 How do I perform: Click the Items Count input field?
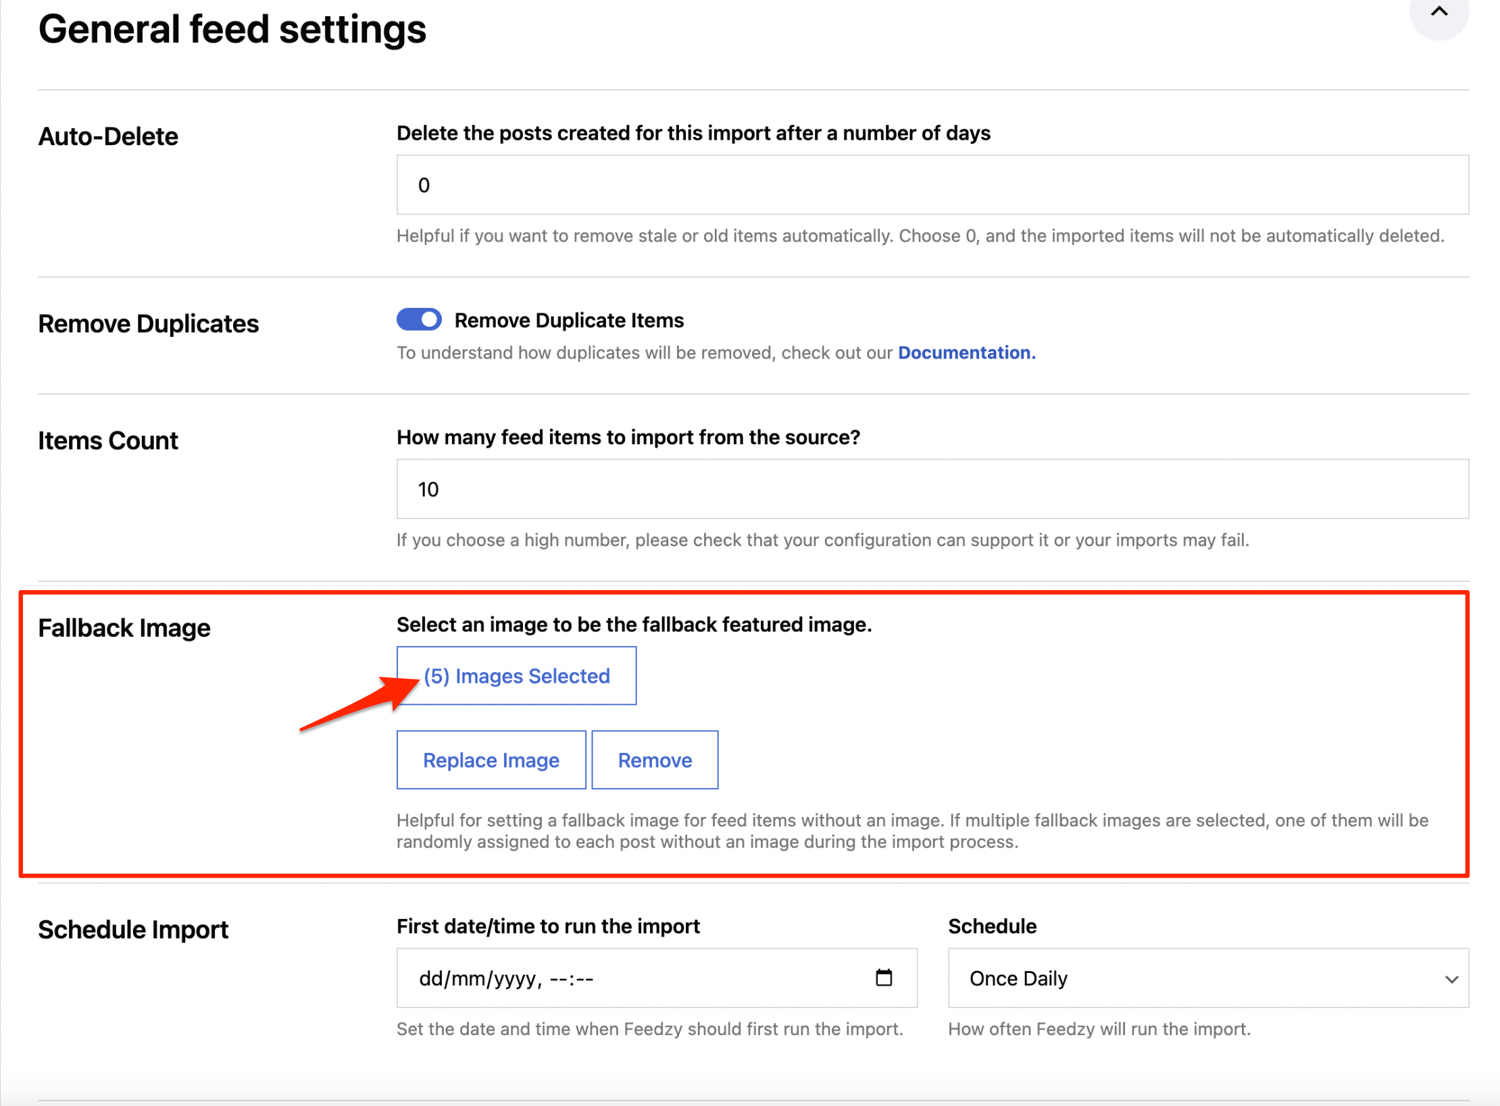tap(932, 490)
